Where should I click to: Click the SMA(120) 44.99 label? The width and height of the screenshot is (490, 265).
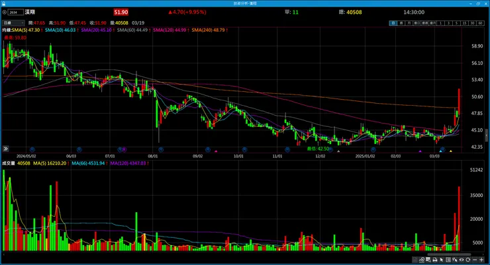[171, 30]
